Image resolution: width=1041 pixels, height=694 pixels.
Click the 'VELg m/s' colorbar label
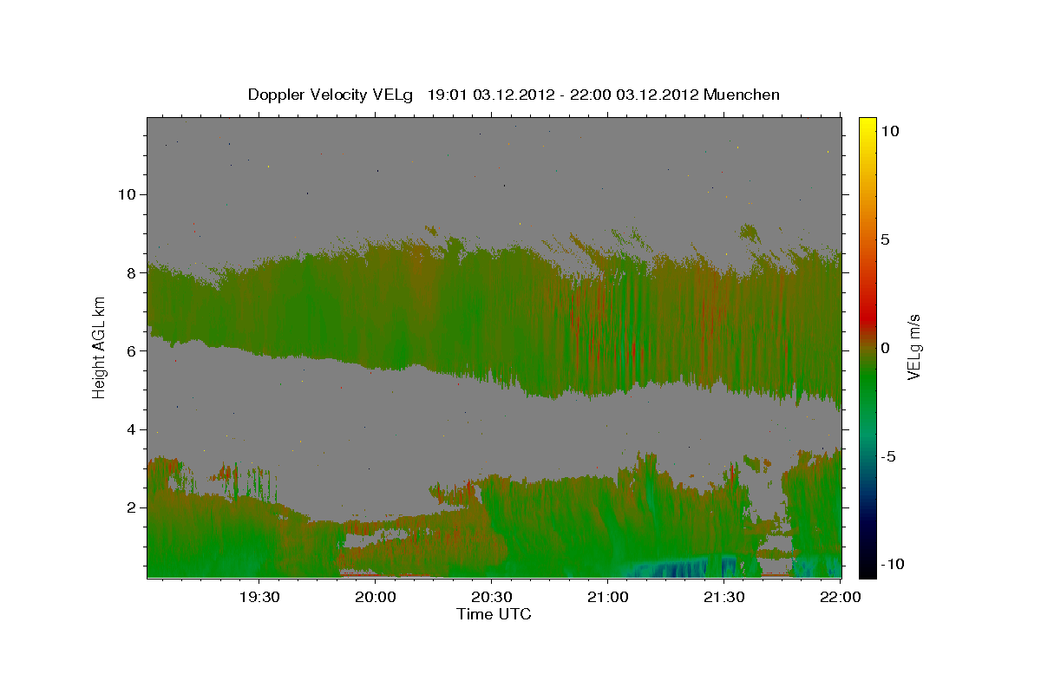914,348
